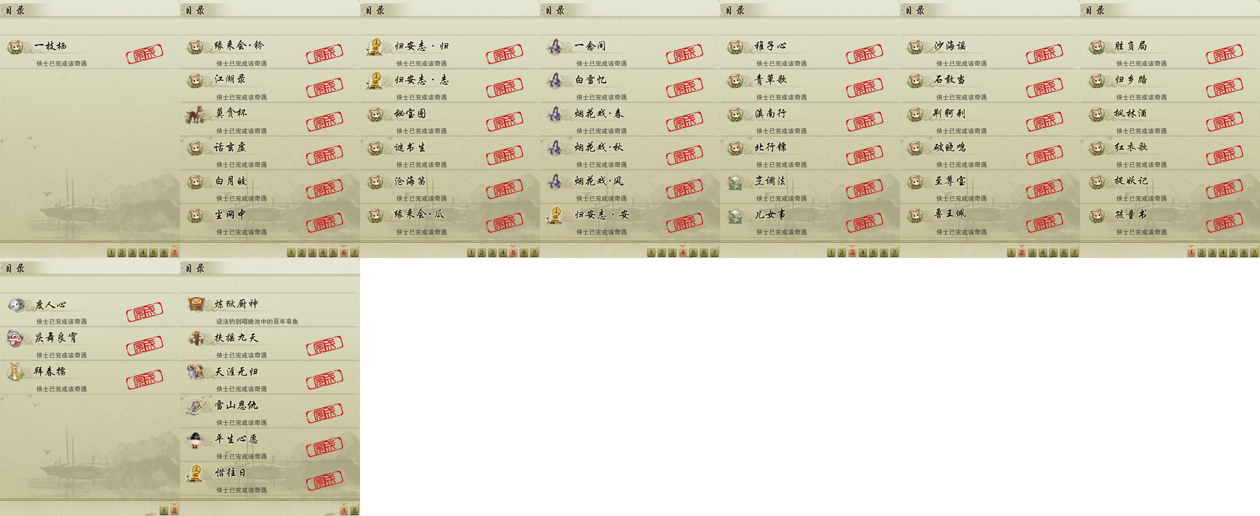This screenshot has height=516, width=1260.
Task: Select the highlighted page 7 tab
Action: [174, 253]
